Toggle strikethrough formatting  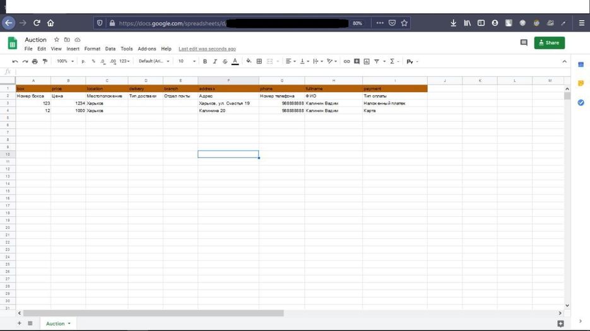coord(225,61)
